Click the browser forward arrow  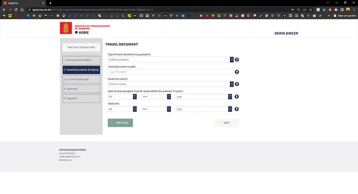10,10
